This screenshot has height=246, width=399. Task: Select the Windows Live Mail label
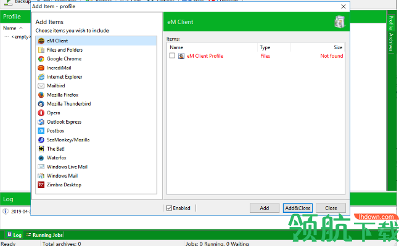point(67,167)
